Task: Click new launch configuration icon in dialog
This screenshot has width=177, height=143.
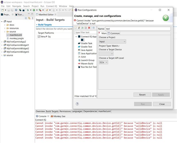Action: click(x=76, y=28)
